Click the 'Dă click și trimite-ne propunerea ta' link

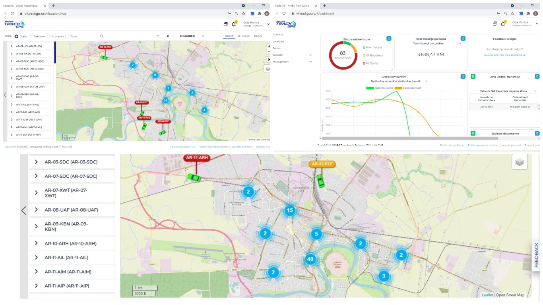pyautogui.click(x=504, y=55)
